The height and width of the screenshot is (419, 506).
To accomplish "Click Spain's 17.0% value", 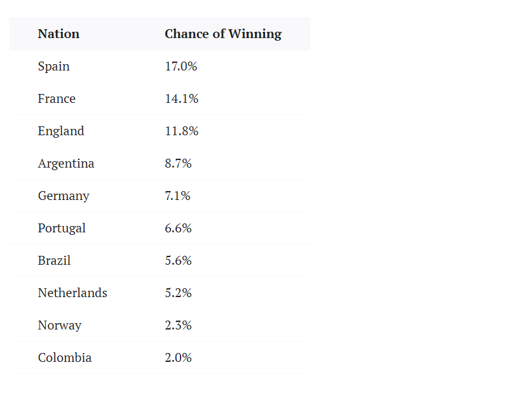I will coord(181,66).
